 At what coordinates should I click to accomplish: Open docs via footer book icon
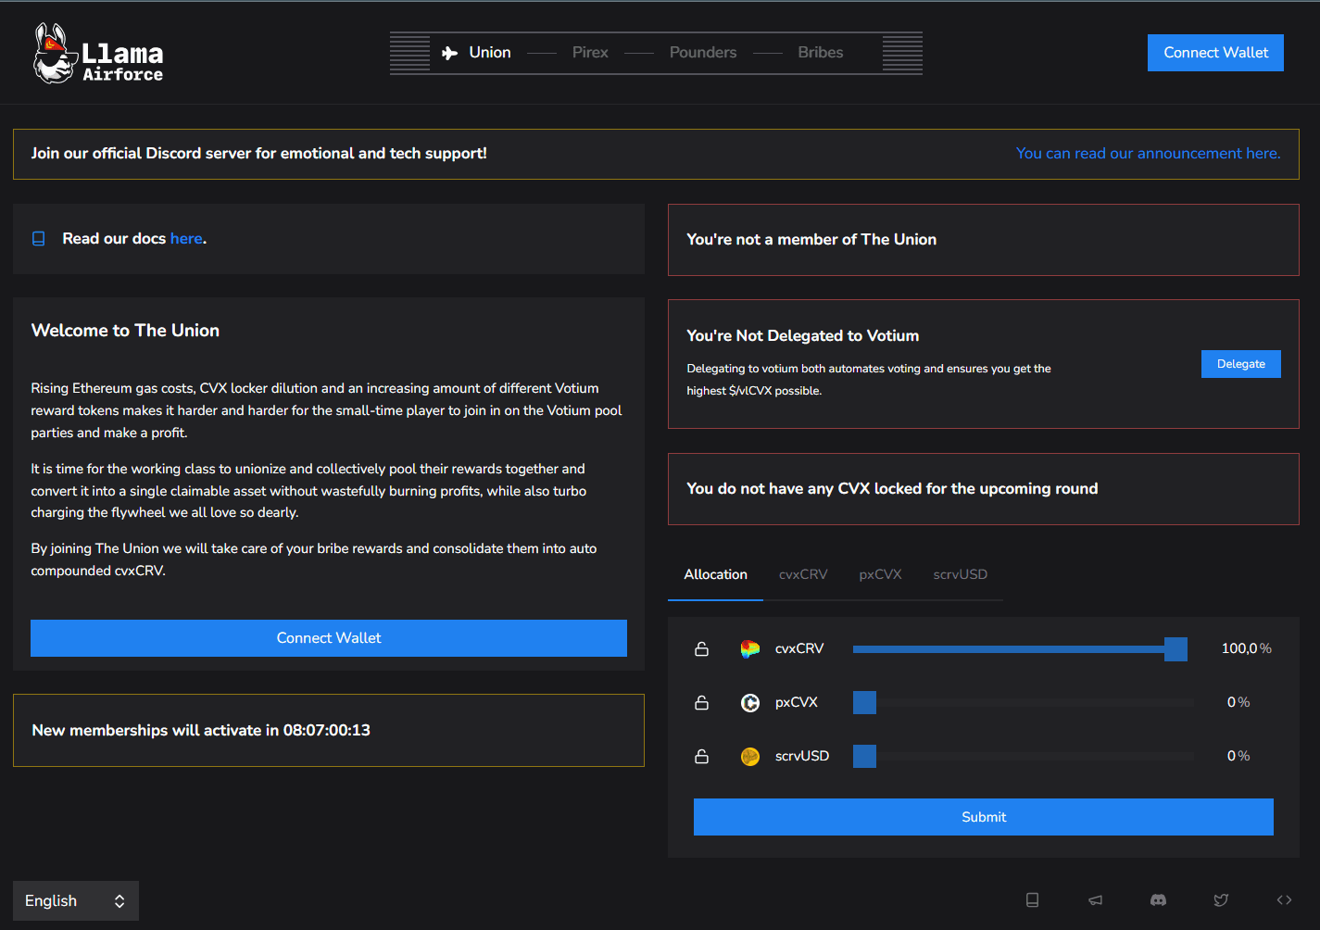1033,900
